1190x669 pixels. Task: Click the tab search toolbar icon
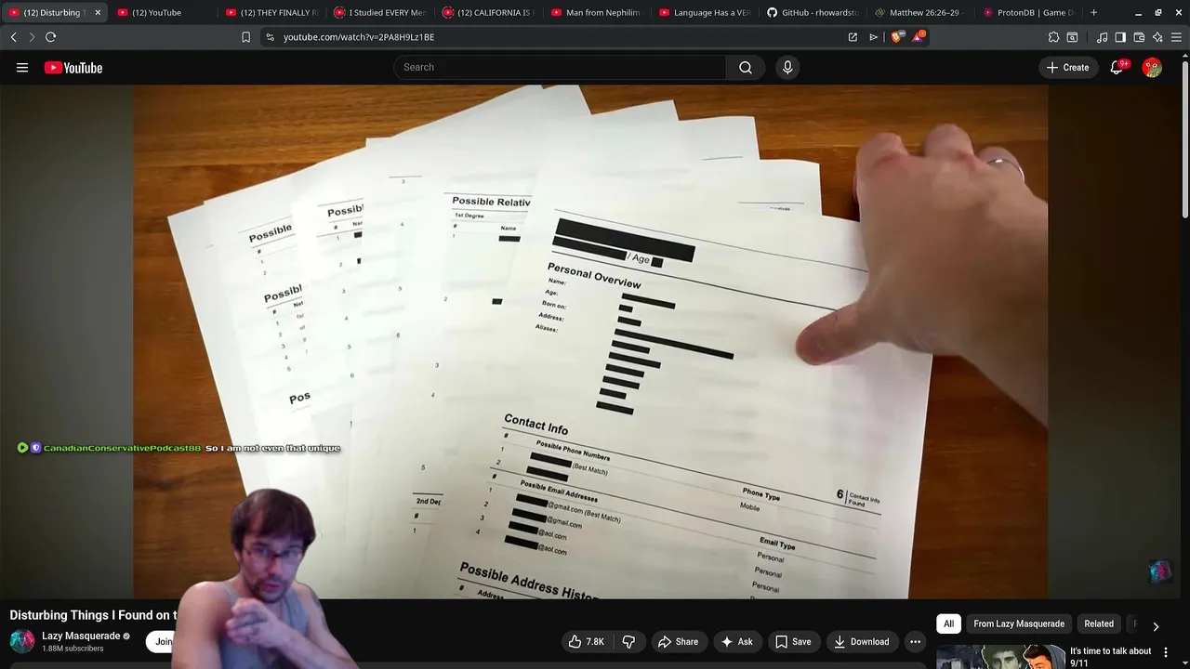pyautogui.click(x=1072, y=37)
